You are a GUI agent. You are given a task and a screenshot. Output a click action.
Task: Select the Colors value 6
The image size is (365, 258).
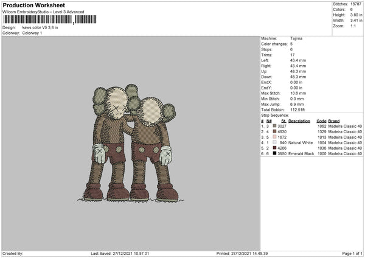352,10
